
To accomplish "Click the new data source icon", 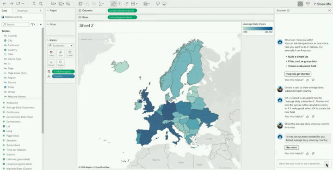I will tap(34, 4).
